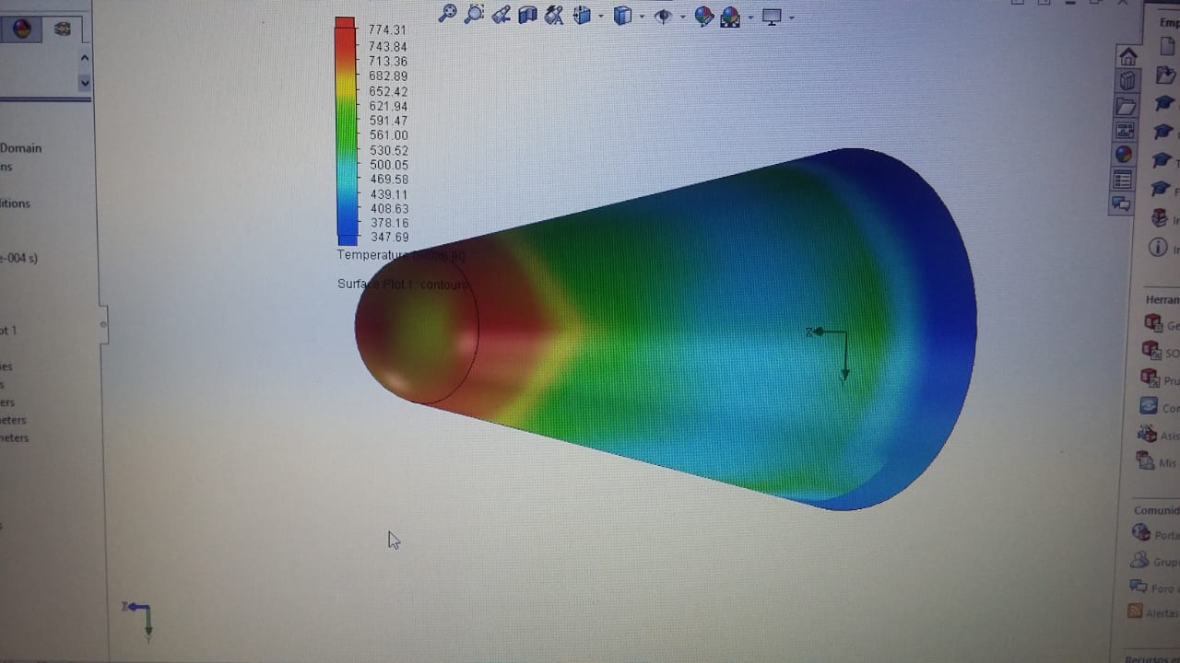Open the Appearances task pane color ball tab
Screen dimensions: 1180x663
pos(1124,155)
